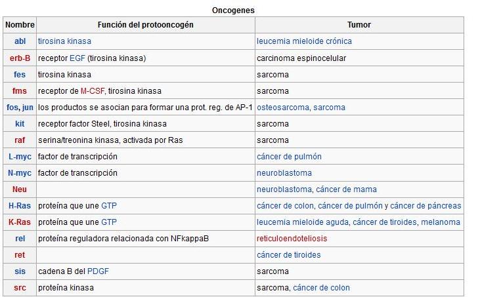Screen dimensions: 478x297
Task: Click the Tumor column header
Action: [x=359, y=25]
